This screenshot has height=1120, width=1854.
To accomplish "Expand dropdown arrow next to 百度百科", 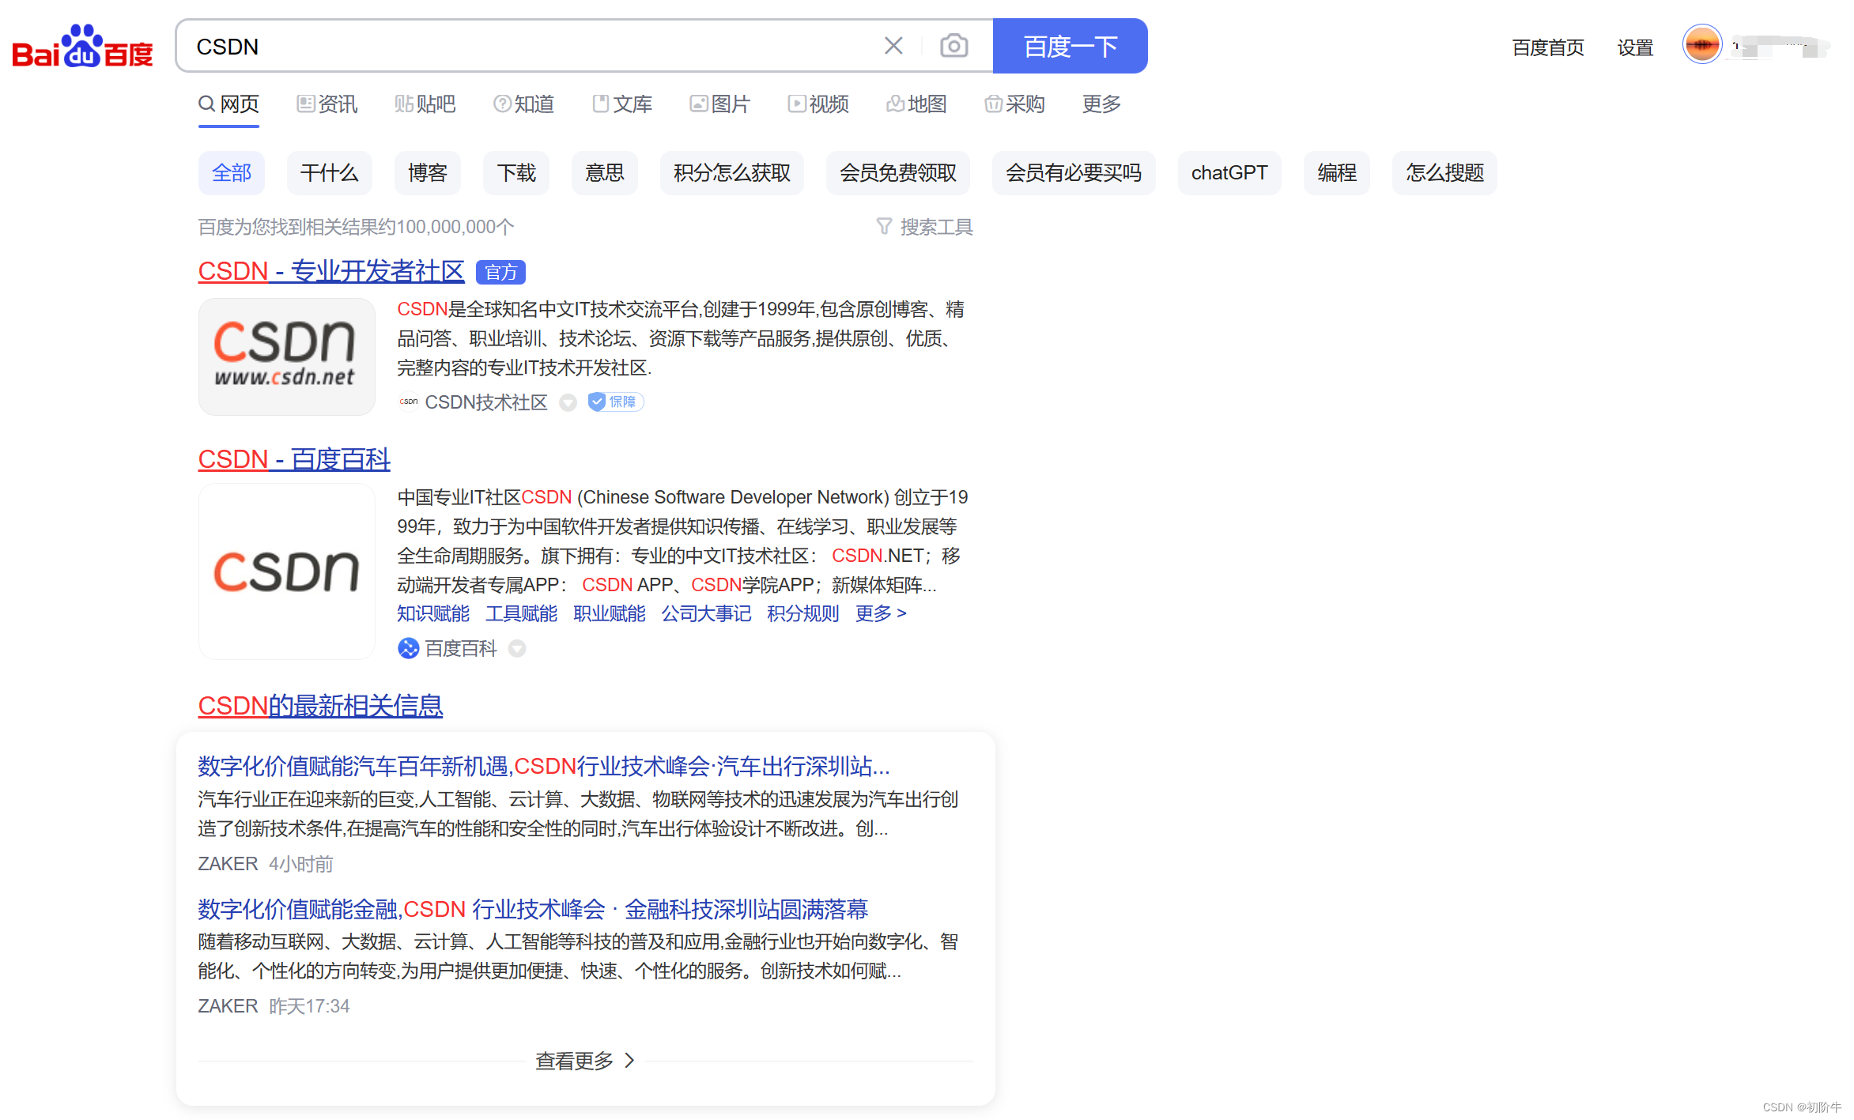I will pos(517,649).
